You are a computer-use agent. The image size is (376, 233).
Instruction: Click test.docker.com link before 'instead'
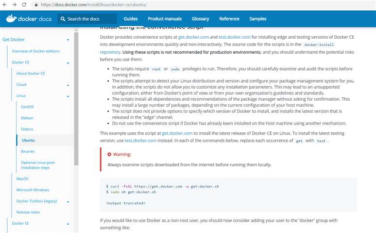point(140,140)
